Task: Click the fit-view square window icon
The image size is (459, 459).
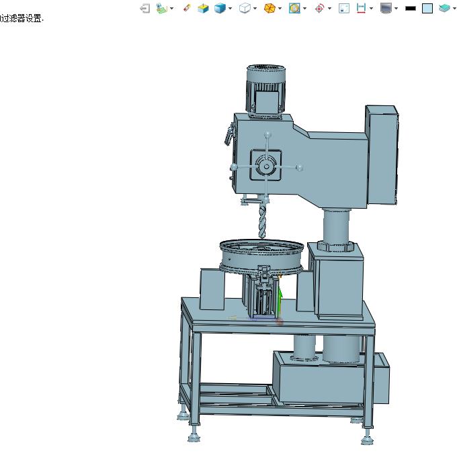Action: pos(344,8)
